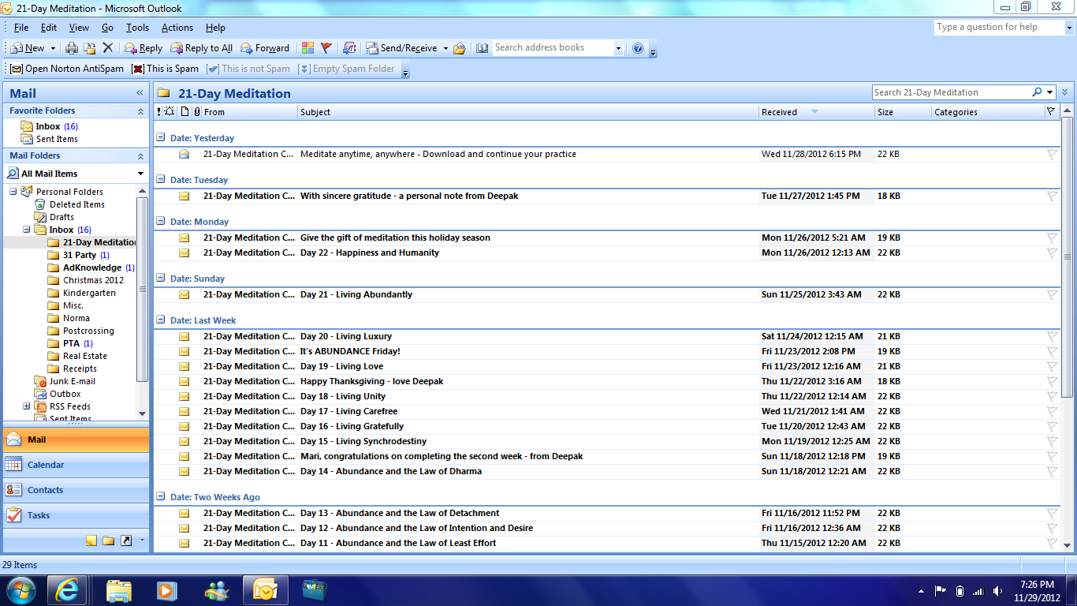Open the File menu
Viewport: 1077px width, 606px height.
pos(21,28)
